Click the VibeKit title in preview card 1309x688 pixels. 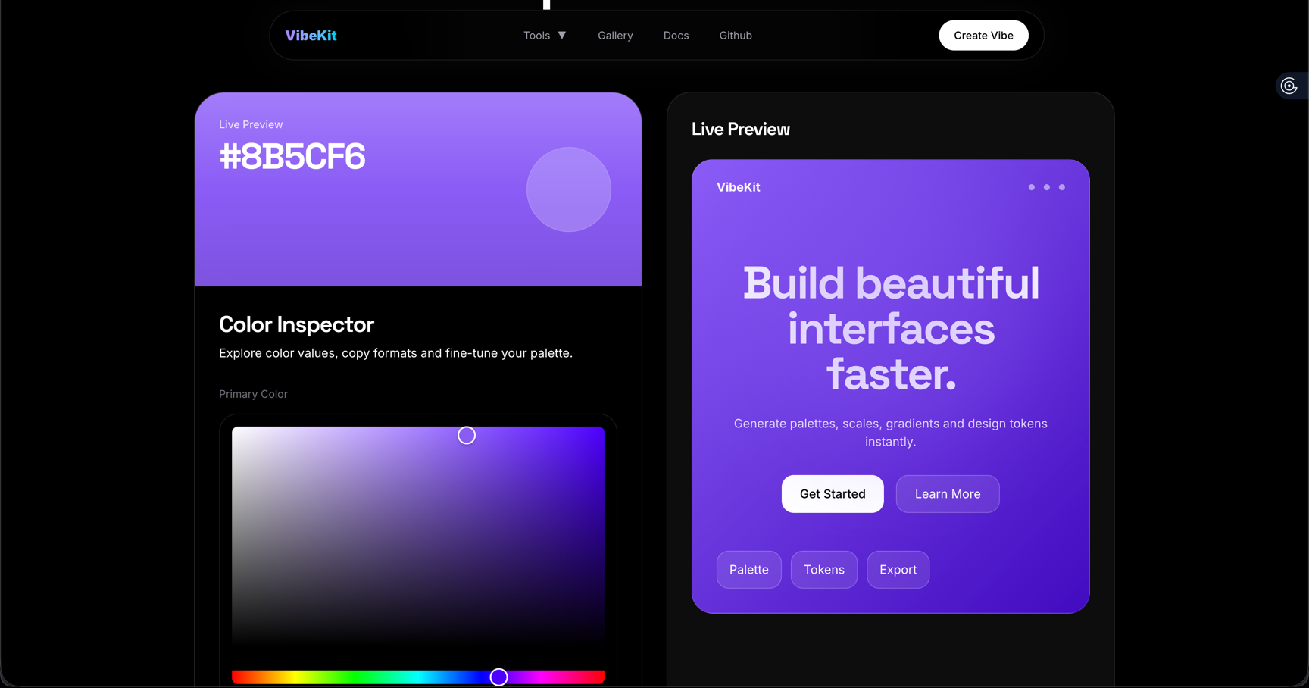coord(739,187)
